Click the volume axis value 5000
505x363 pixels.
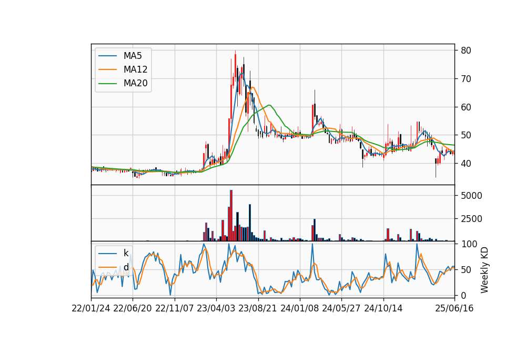[x=471, y=196]
